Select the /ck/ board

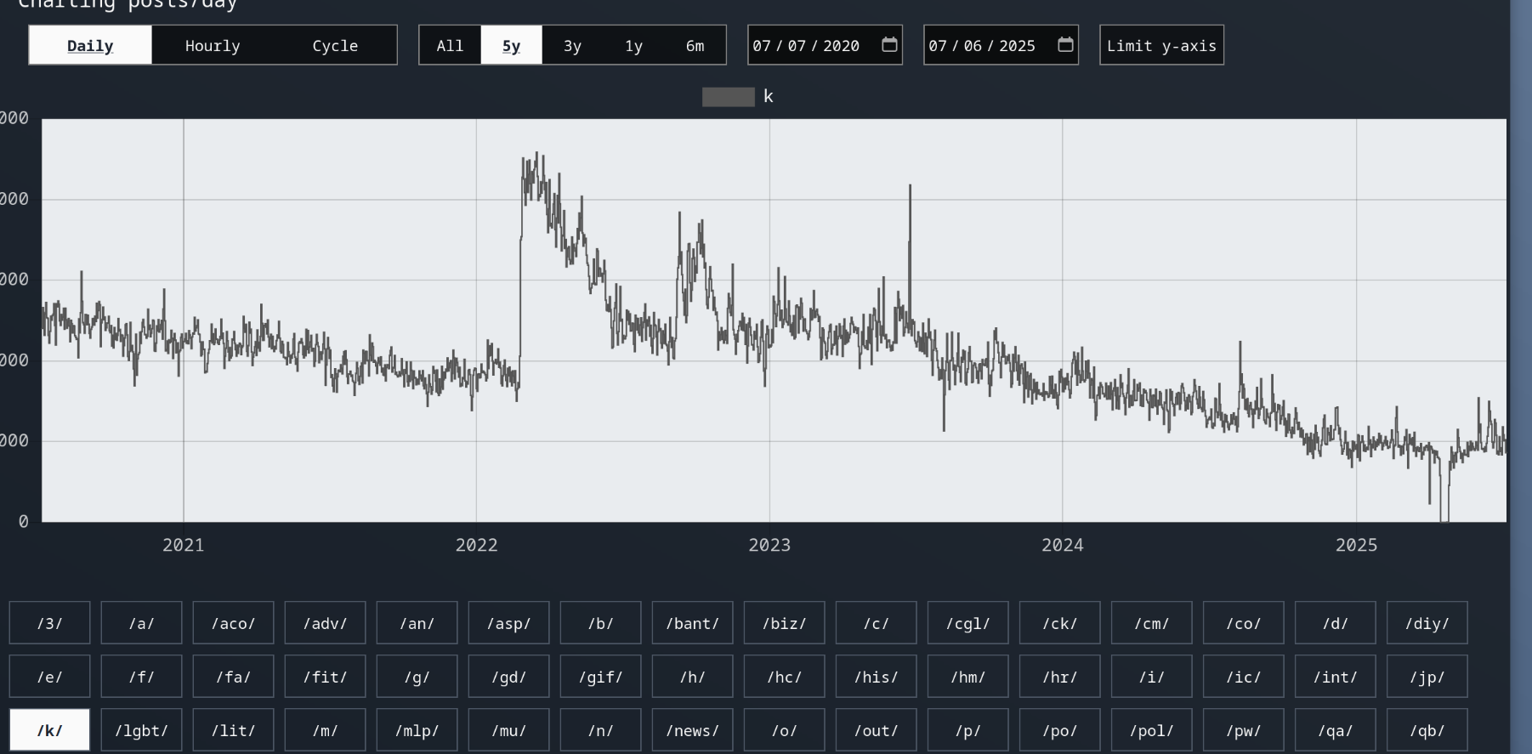click(x=1059, y=623)
